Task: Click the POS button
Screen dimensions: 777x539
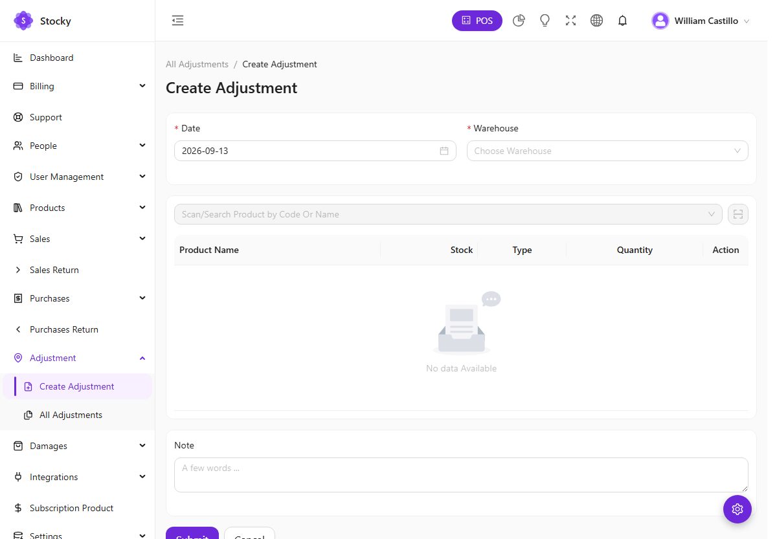Action: pyautogui.click(x=477, y=21)
